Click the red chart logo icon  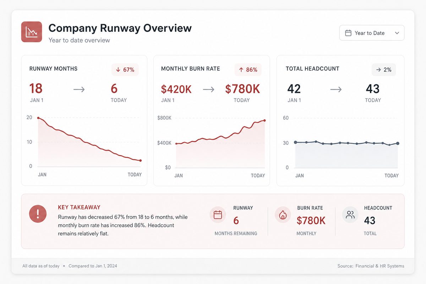point(32,32)
